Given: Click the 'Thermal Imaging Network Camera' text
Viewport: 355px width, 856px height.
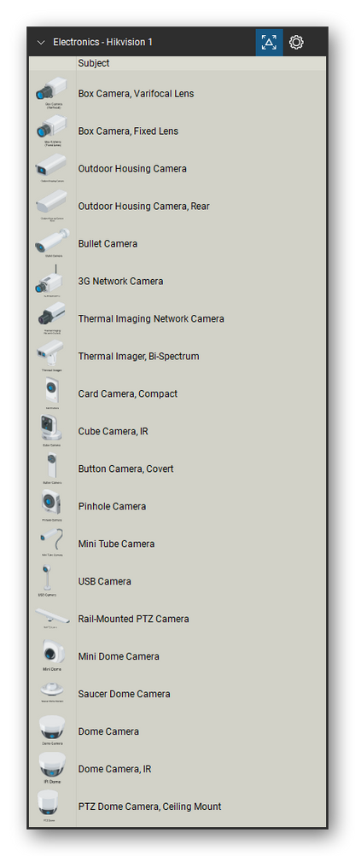Looking at the screenshot, I should pos(151,319).
